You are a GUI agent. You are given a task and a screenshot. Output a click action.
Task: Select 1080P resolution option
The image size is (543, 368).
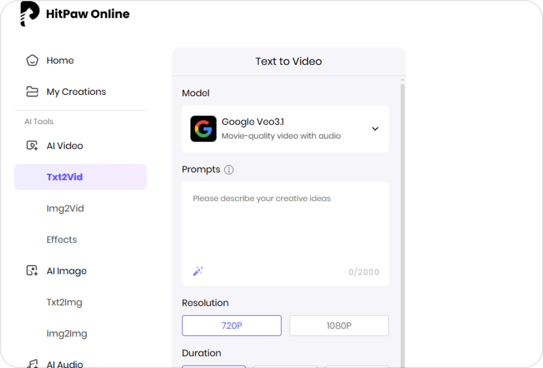click(x=339, y=325)
